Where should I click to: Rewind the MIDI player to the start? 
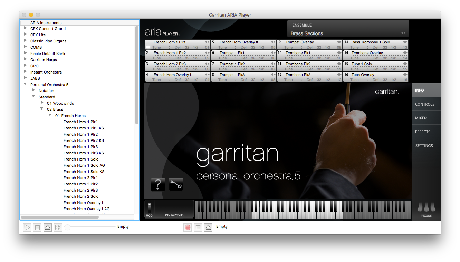[58, 227]
